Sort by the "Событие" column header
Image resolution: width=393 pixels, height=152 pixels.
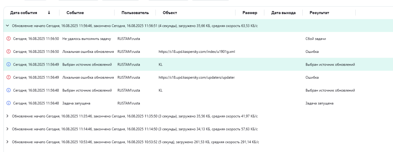click(75, 13)
